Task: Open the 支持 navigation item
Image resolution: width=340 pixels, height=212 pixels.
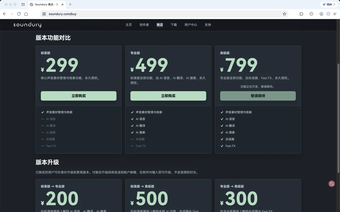Action: click(x=208, y=25)
